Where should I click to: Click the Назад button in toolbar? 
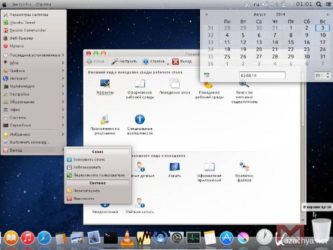95,61
